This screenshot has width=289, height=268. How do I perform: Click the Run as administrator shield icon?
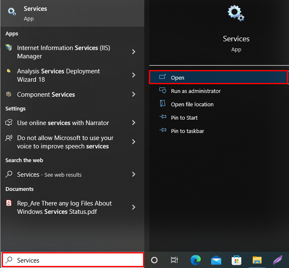(x=163, y=90)
